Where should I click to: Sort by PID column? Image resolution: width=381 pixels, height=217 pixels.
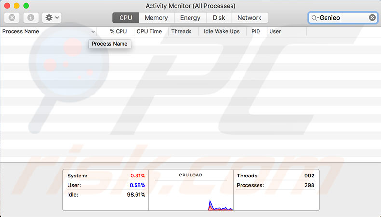(x=256, y=32)
